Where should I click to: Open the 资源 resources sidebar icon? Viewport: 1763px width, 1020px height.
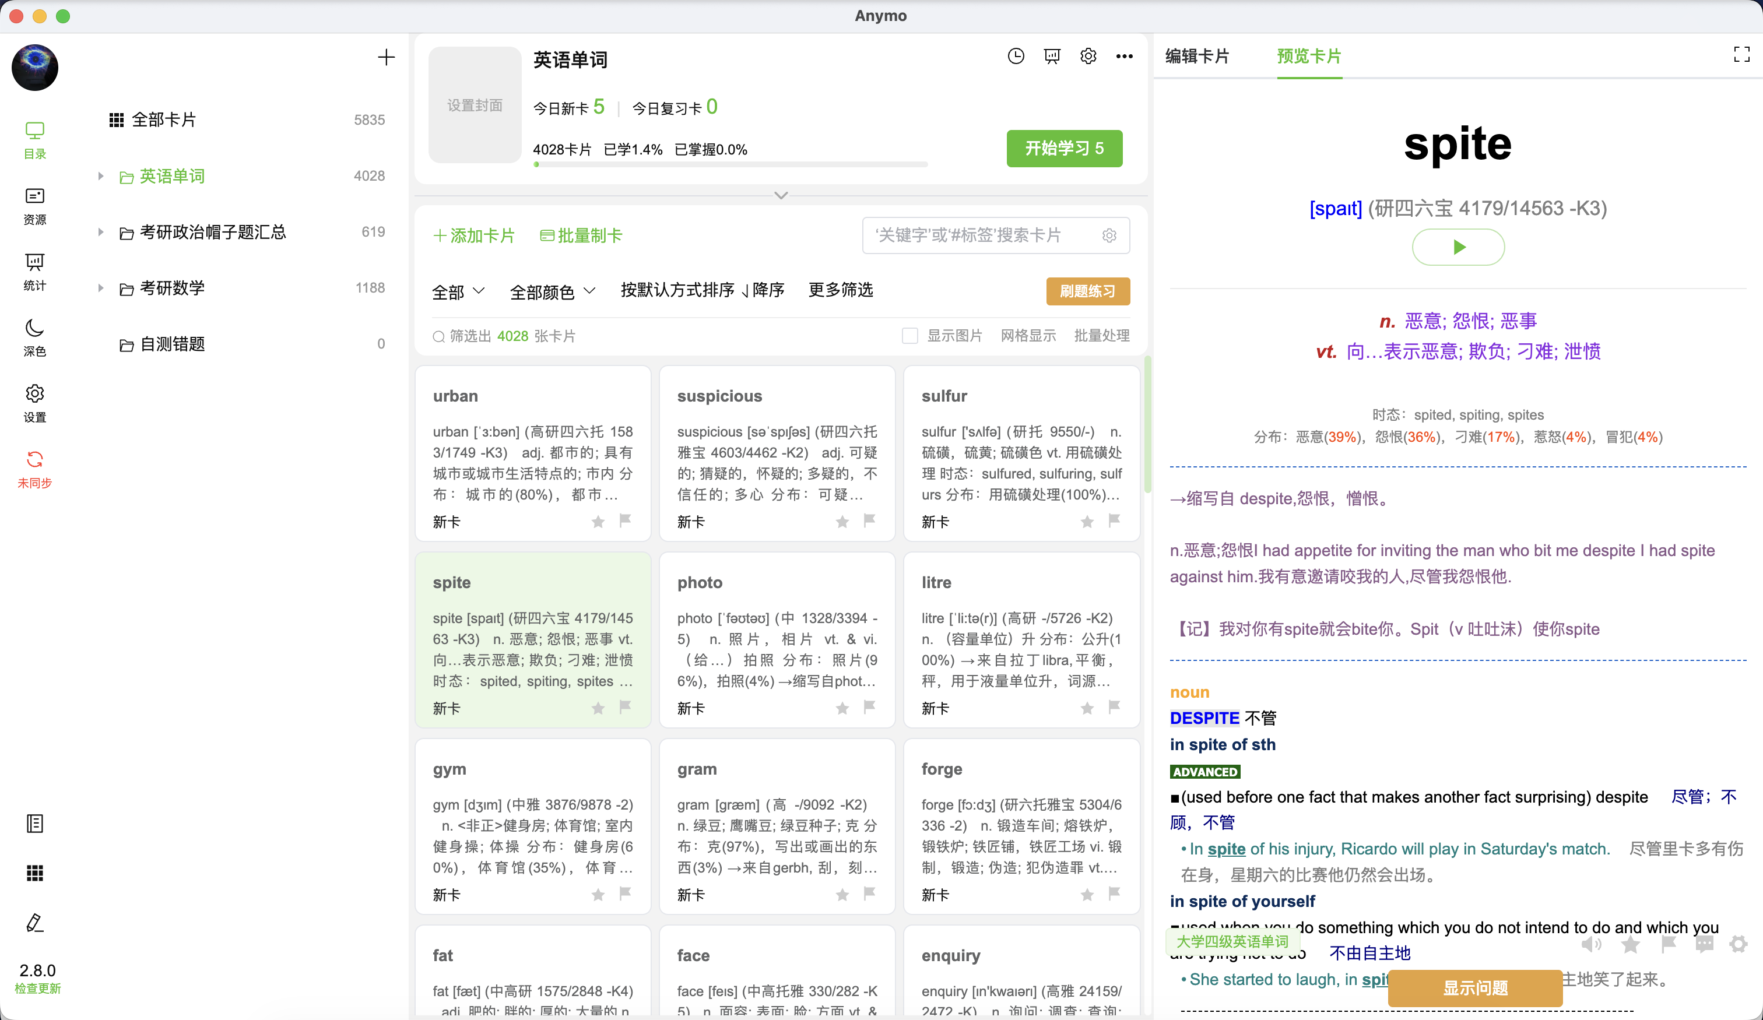point(34,206)
